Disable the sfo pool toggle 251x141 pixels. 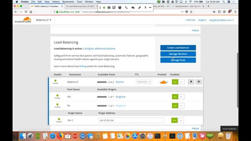178,97
